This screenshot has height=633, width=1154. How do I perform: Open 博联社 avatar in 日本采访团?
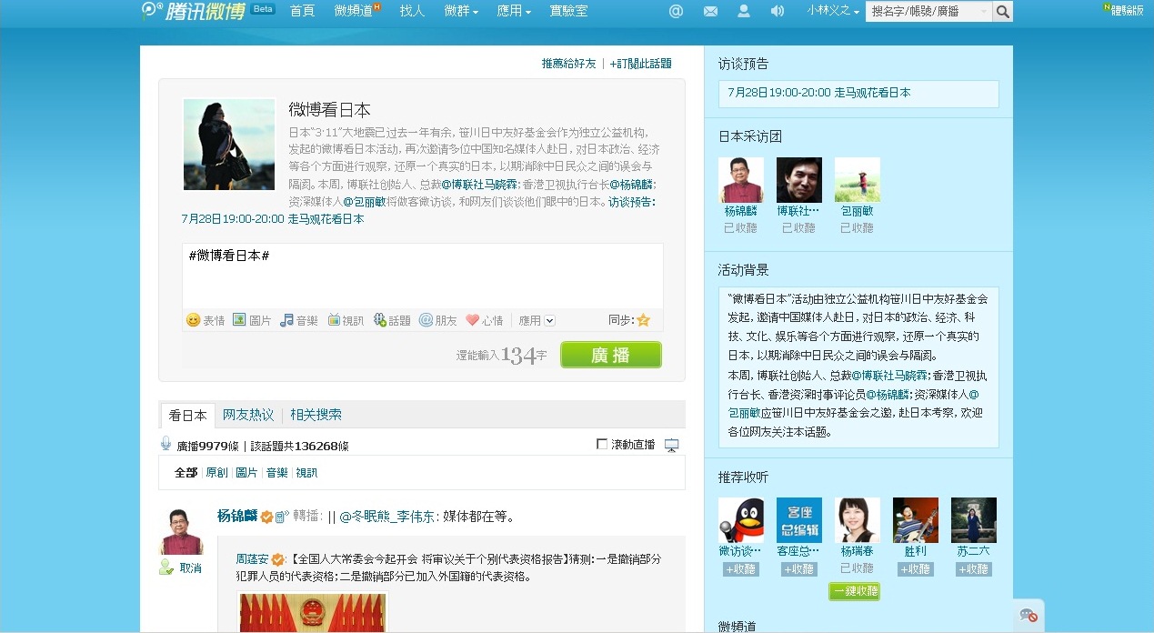[799, 180]
